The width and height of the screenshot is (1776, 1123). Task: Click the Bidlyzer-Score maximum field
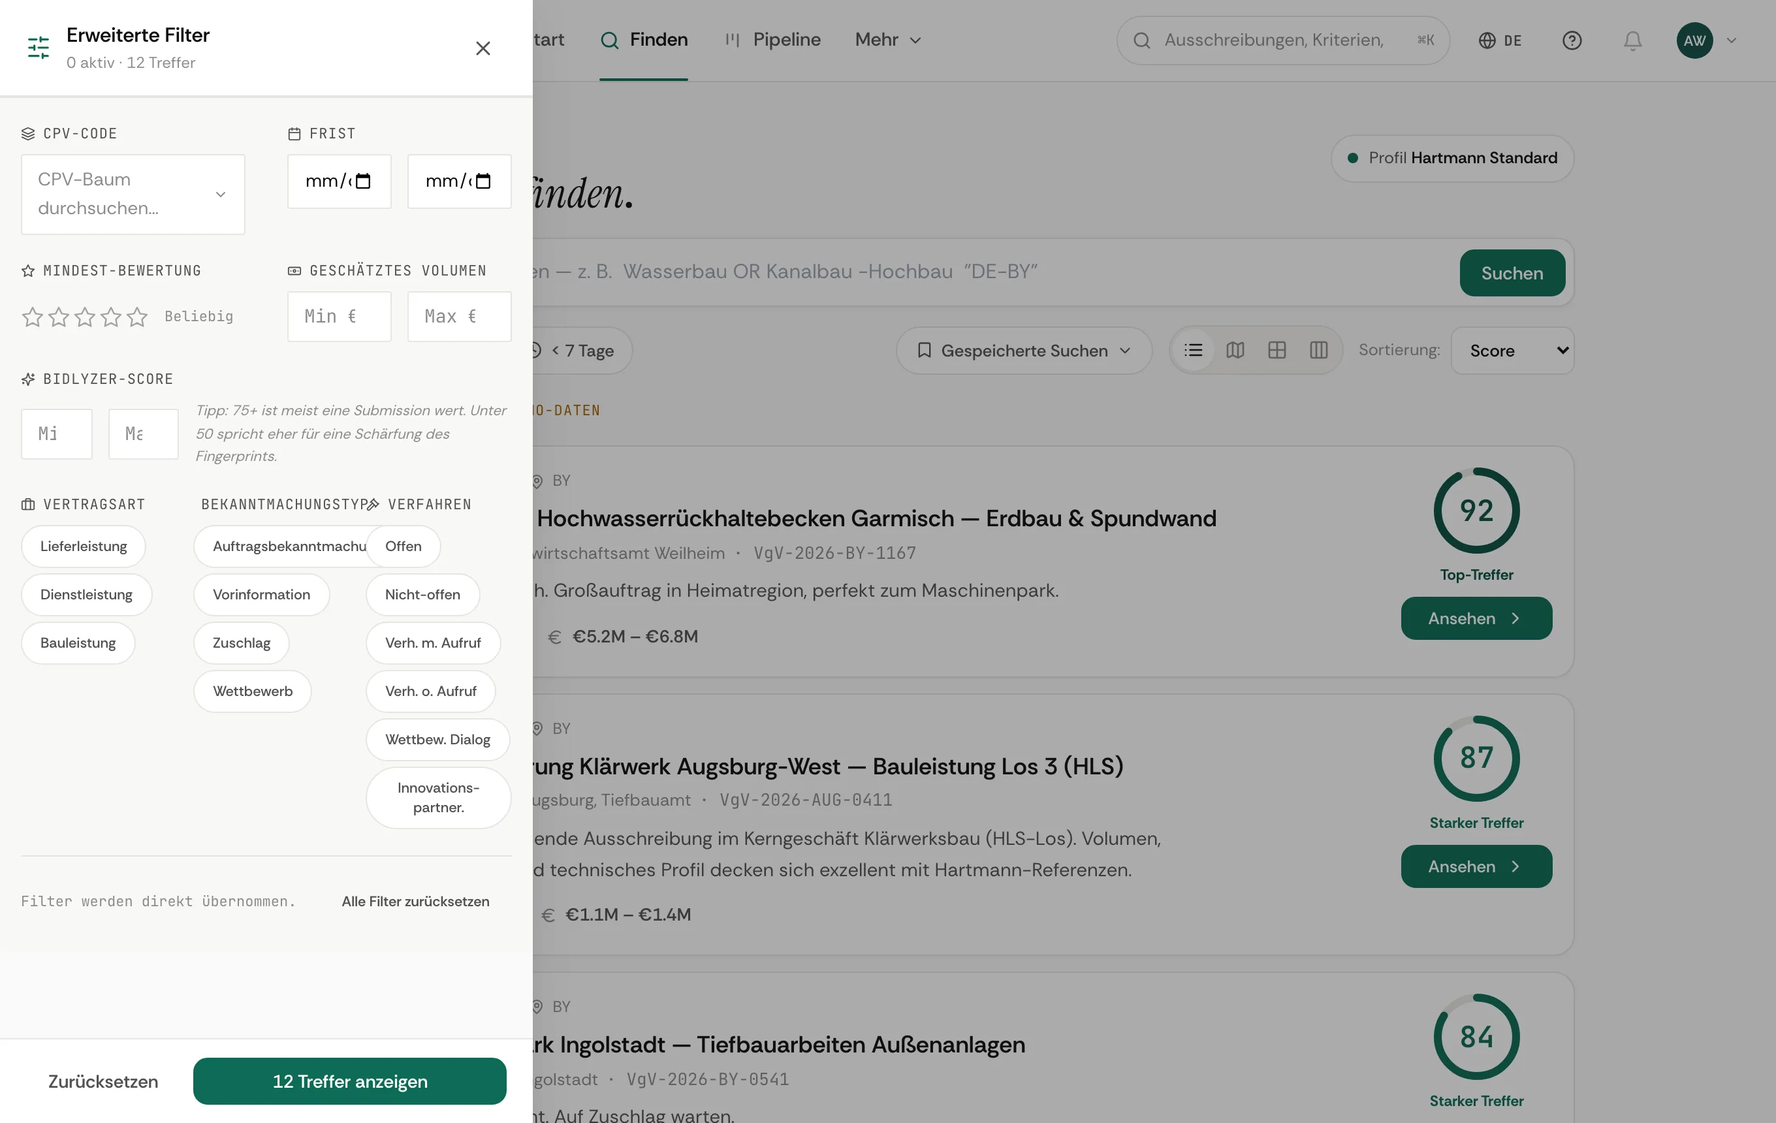pyautogui.click(x=144, y=434)
